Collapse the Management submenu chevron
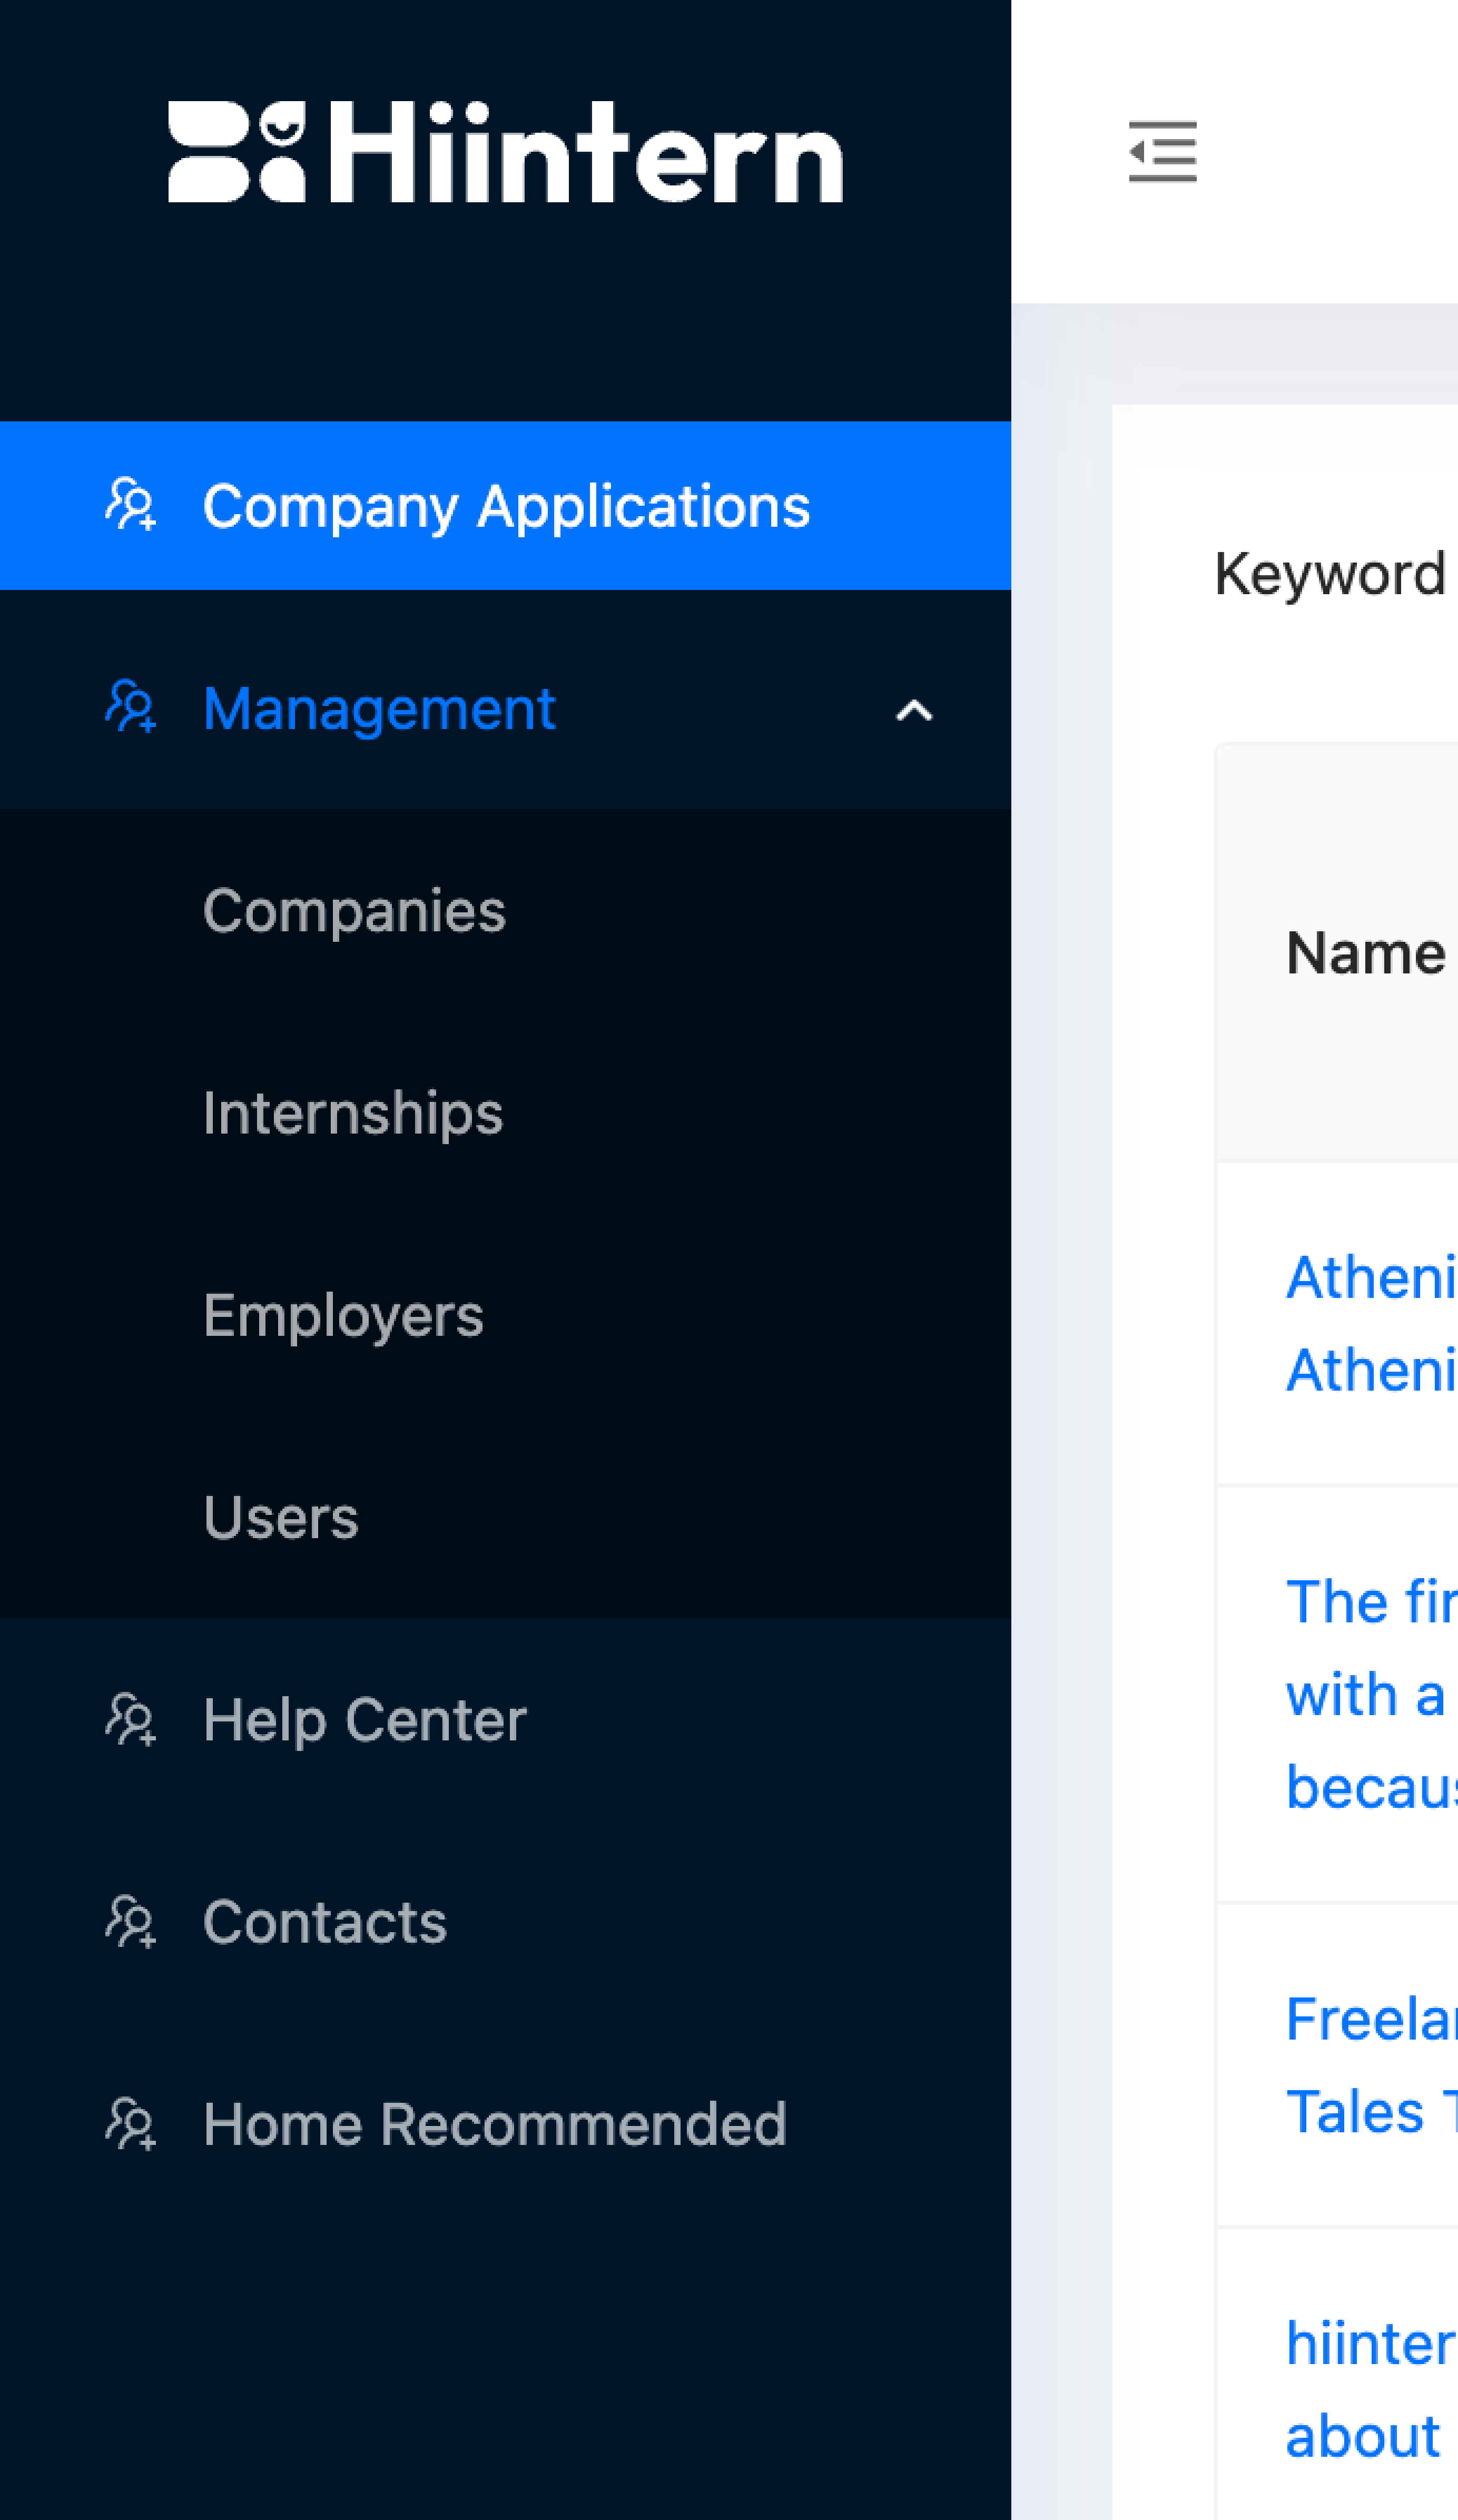The width and height of the screenshot is (1458, 2520). pyautogui.click(x=914, y=710)
